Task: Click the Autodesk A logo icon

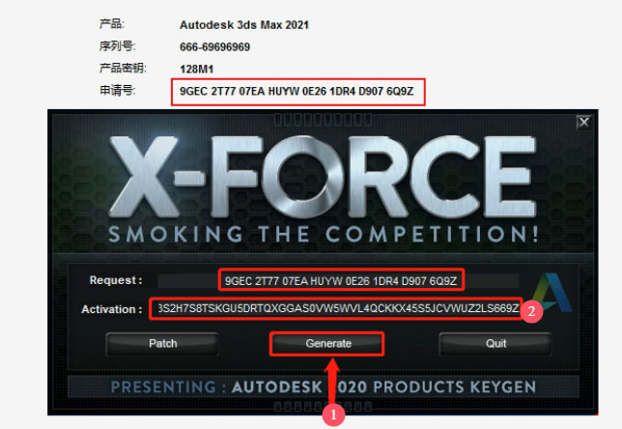Action: tap(551, 293)
